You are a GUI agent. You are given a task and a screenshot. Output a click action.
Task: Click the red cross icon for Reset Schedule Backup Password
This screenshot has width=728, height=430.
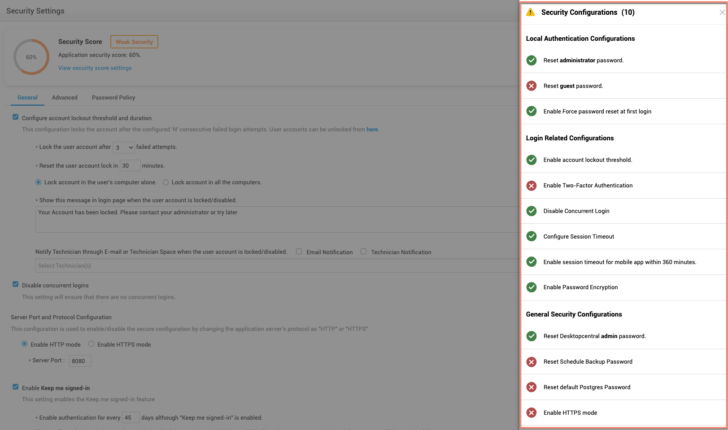click(x=532, y=362)
